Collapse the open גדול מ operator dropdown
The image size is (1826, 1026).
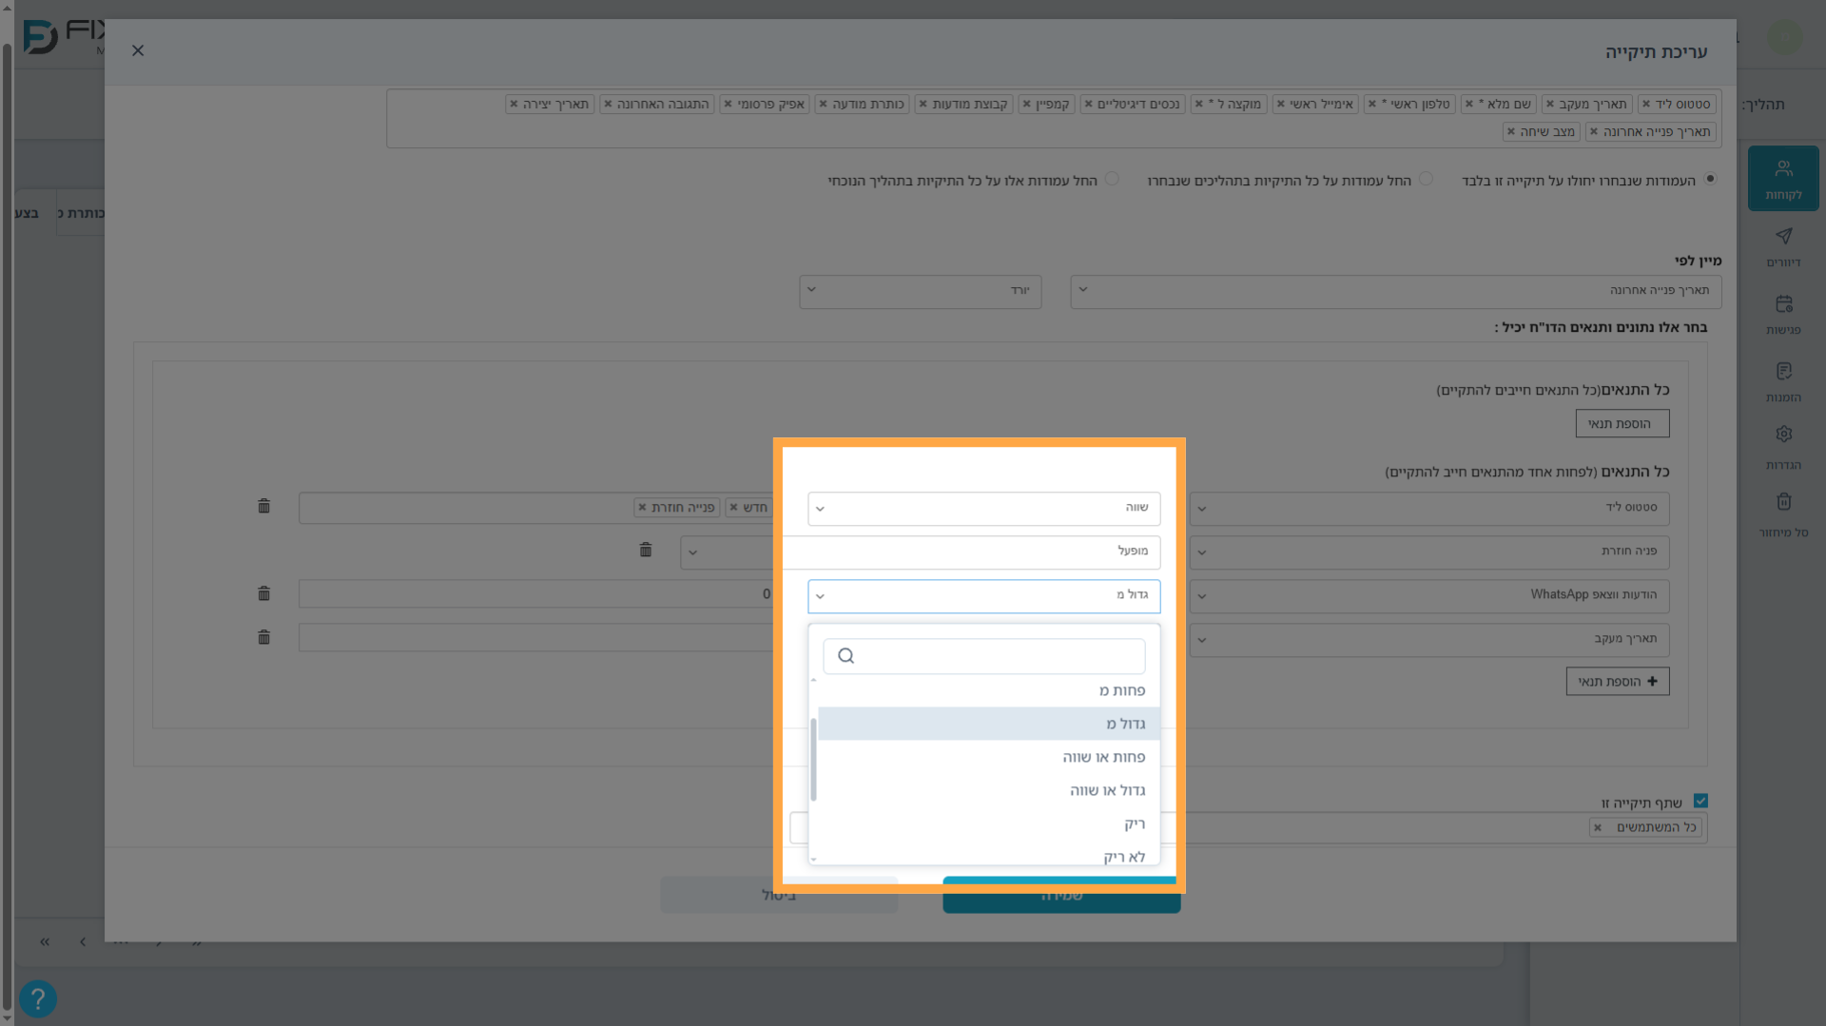point(984,595)
